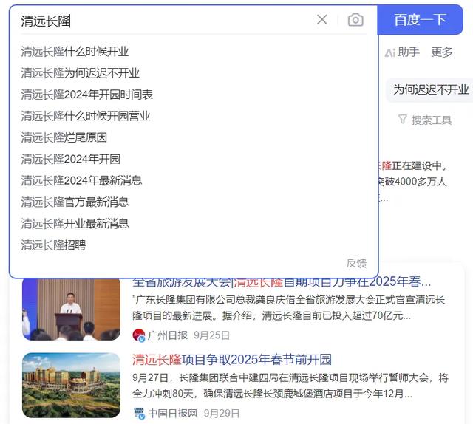Pick suggestion 清远长隆官方最新消息
This screenshot has width=473, height=424.
click(75, 202)
